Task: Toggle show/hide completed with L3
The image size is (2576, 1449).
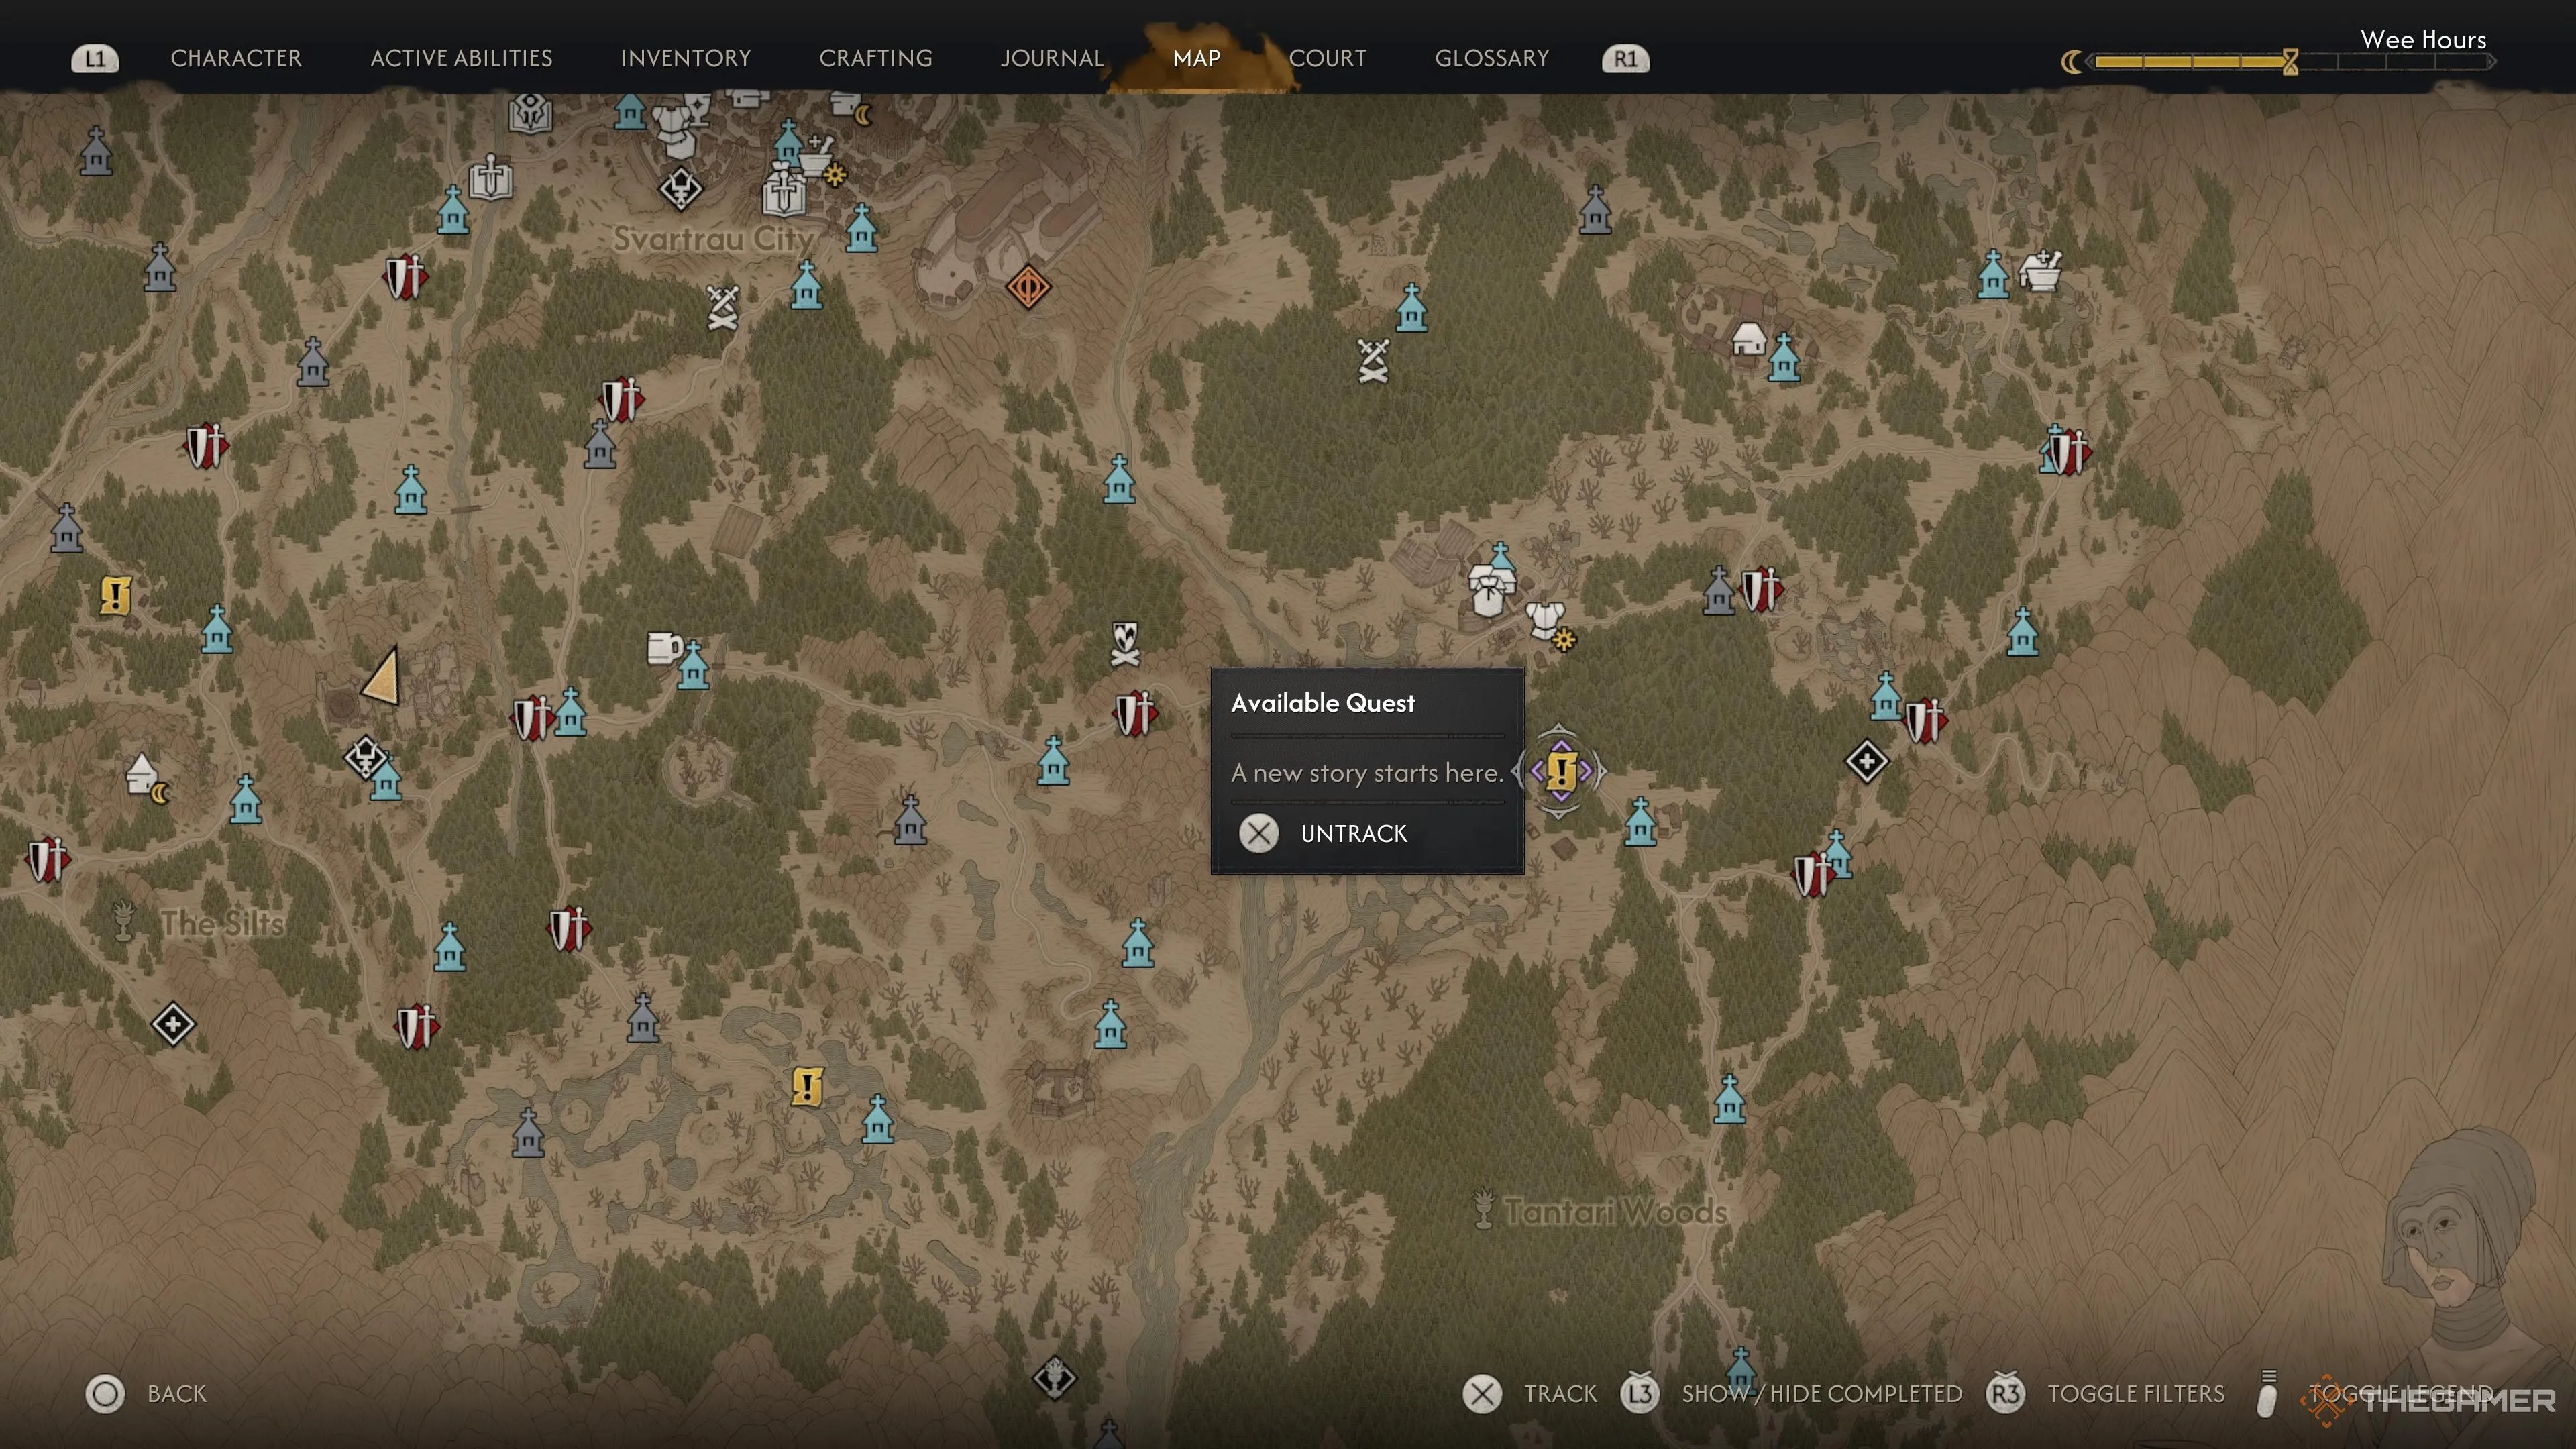Action: 1791,1393
